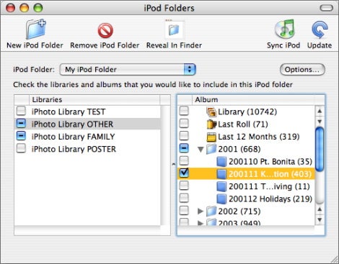Expand the 2003 (949) folder triangle
The image size is (339, 264).
201,223
